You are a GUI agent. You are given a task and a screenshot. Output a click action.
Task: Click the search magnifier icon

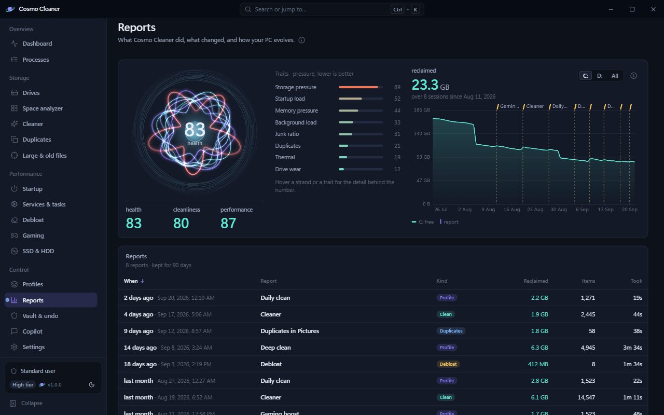[x=248, y=9]
